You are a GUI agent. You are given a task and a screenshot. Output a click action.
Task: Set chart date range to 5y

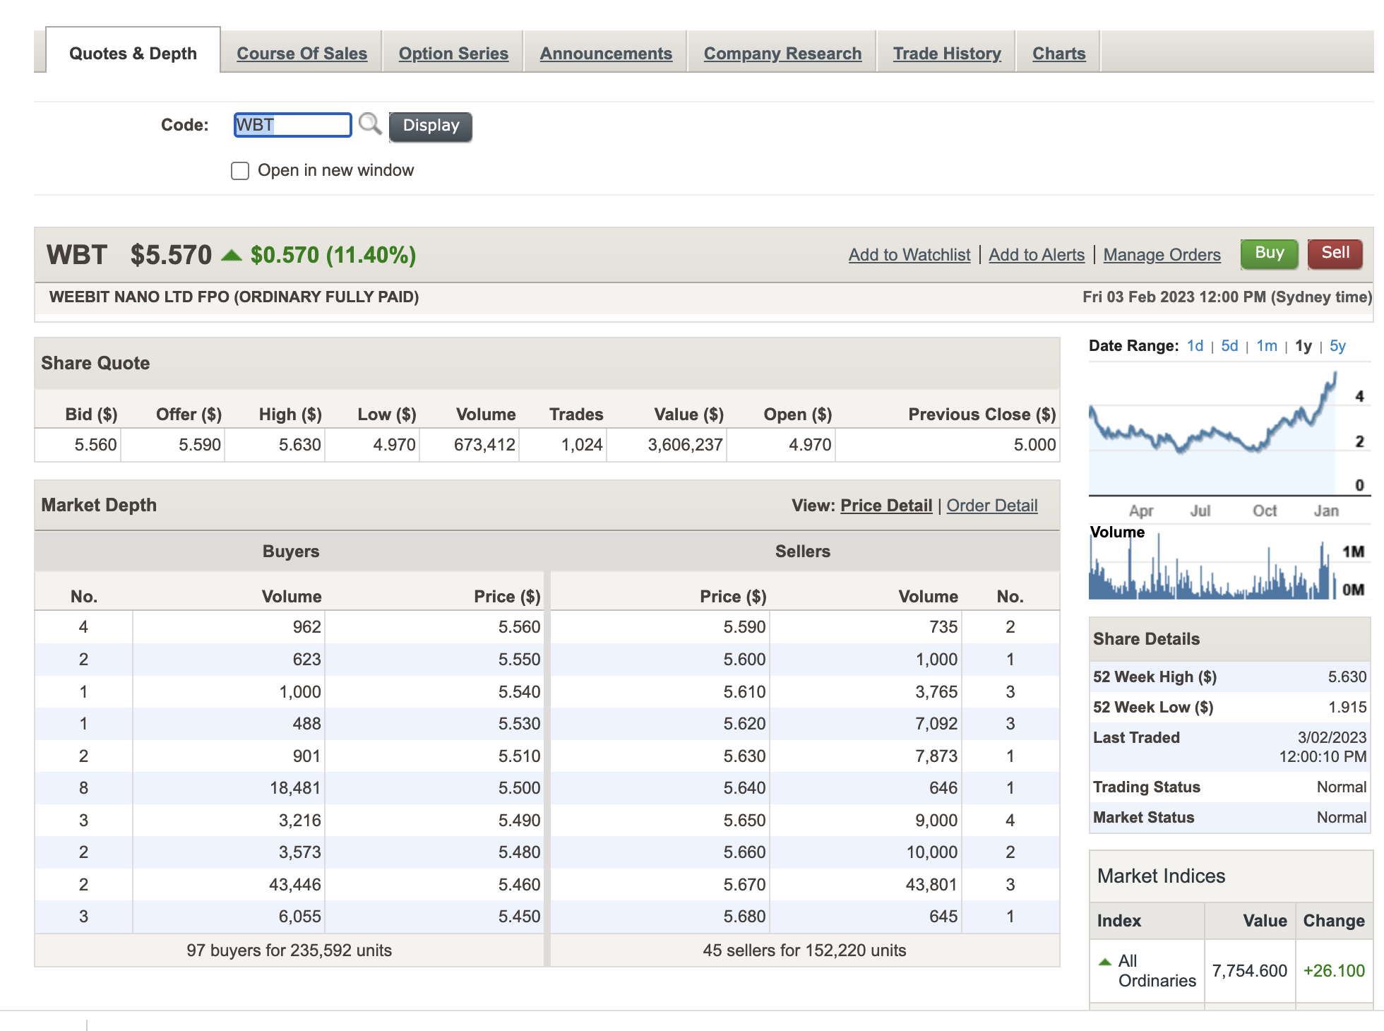(1337, 346)
